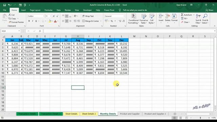This screenshot has height=122, width=217.
Task: Click the Increase Decimal icon
Action: (x=120, y=21)
